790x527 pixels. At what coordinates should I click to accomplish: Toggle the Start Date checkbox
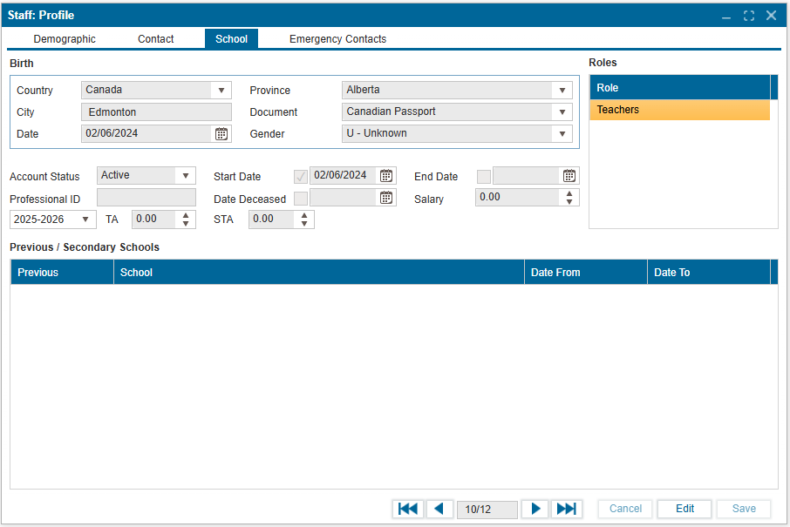coord(301,176)
